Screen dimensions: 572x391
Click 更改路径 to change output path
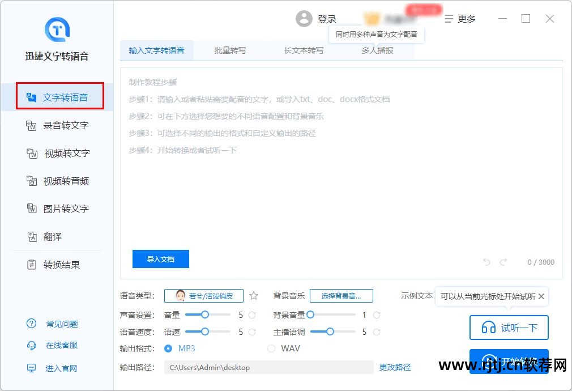395,367
